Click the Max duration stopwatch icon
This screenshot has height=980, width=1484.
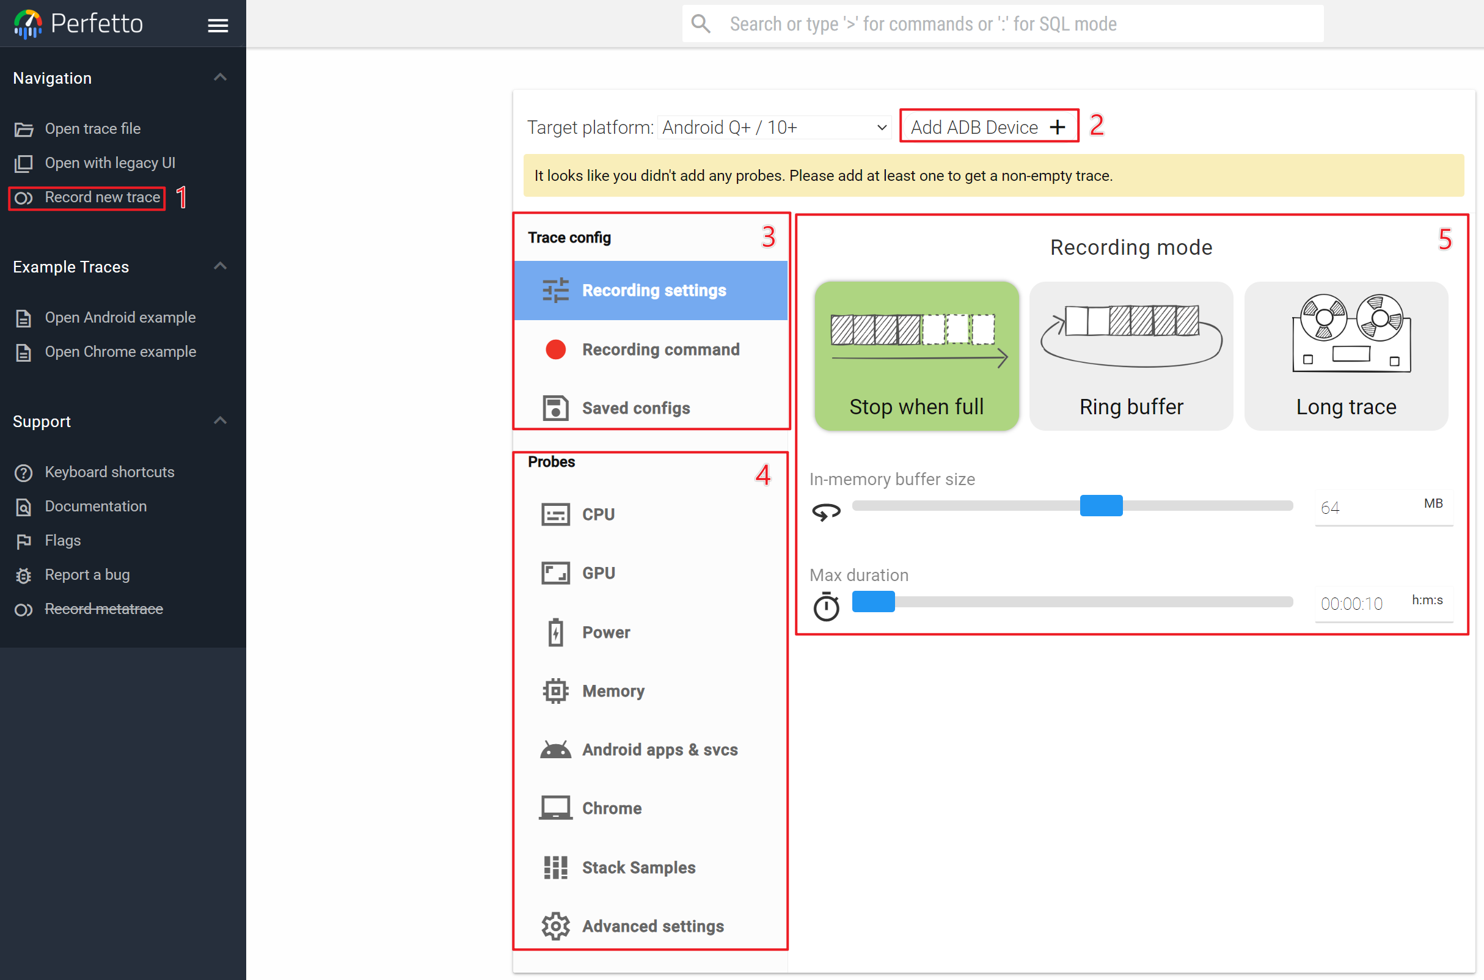click(826, 605)
